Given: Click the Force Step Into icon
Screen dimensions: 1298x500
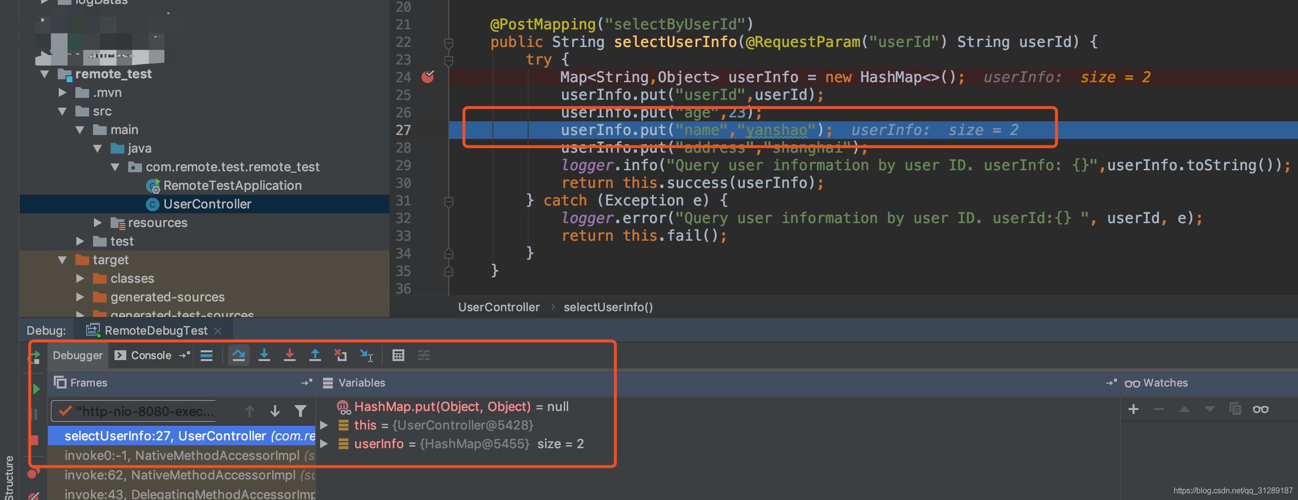Looking at the screenshot, I should [290, 355].
